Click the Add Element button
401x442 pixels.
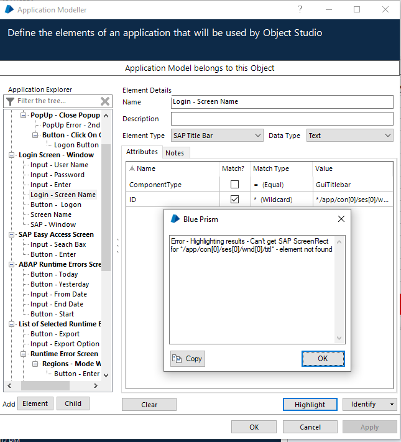pyautogui.click(x=35, y=403)
